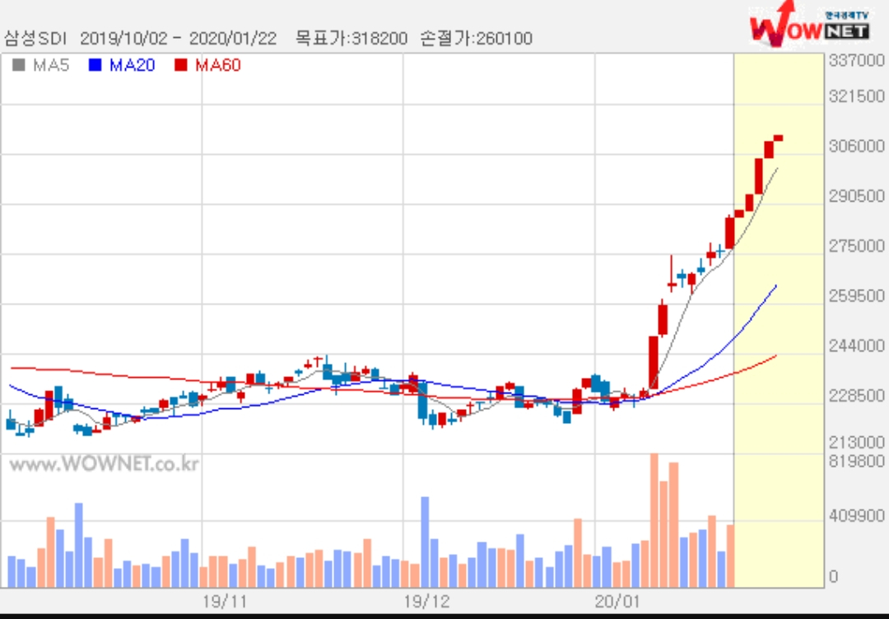This screenshot has width=889, height=619.
Task: Click the date range 2019/10/02 - 2020/01/22
Action: (x=179, y=39)
